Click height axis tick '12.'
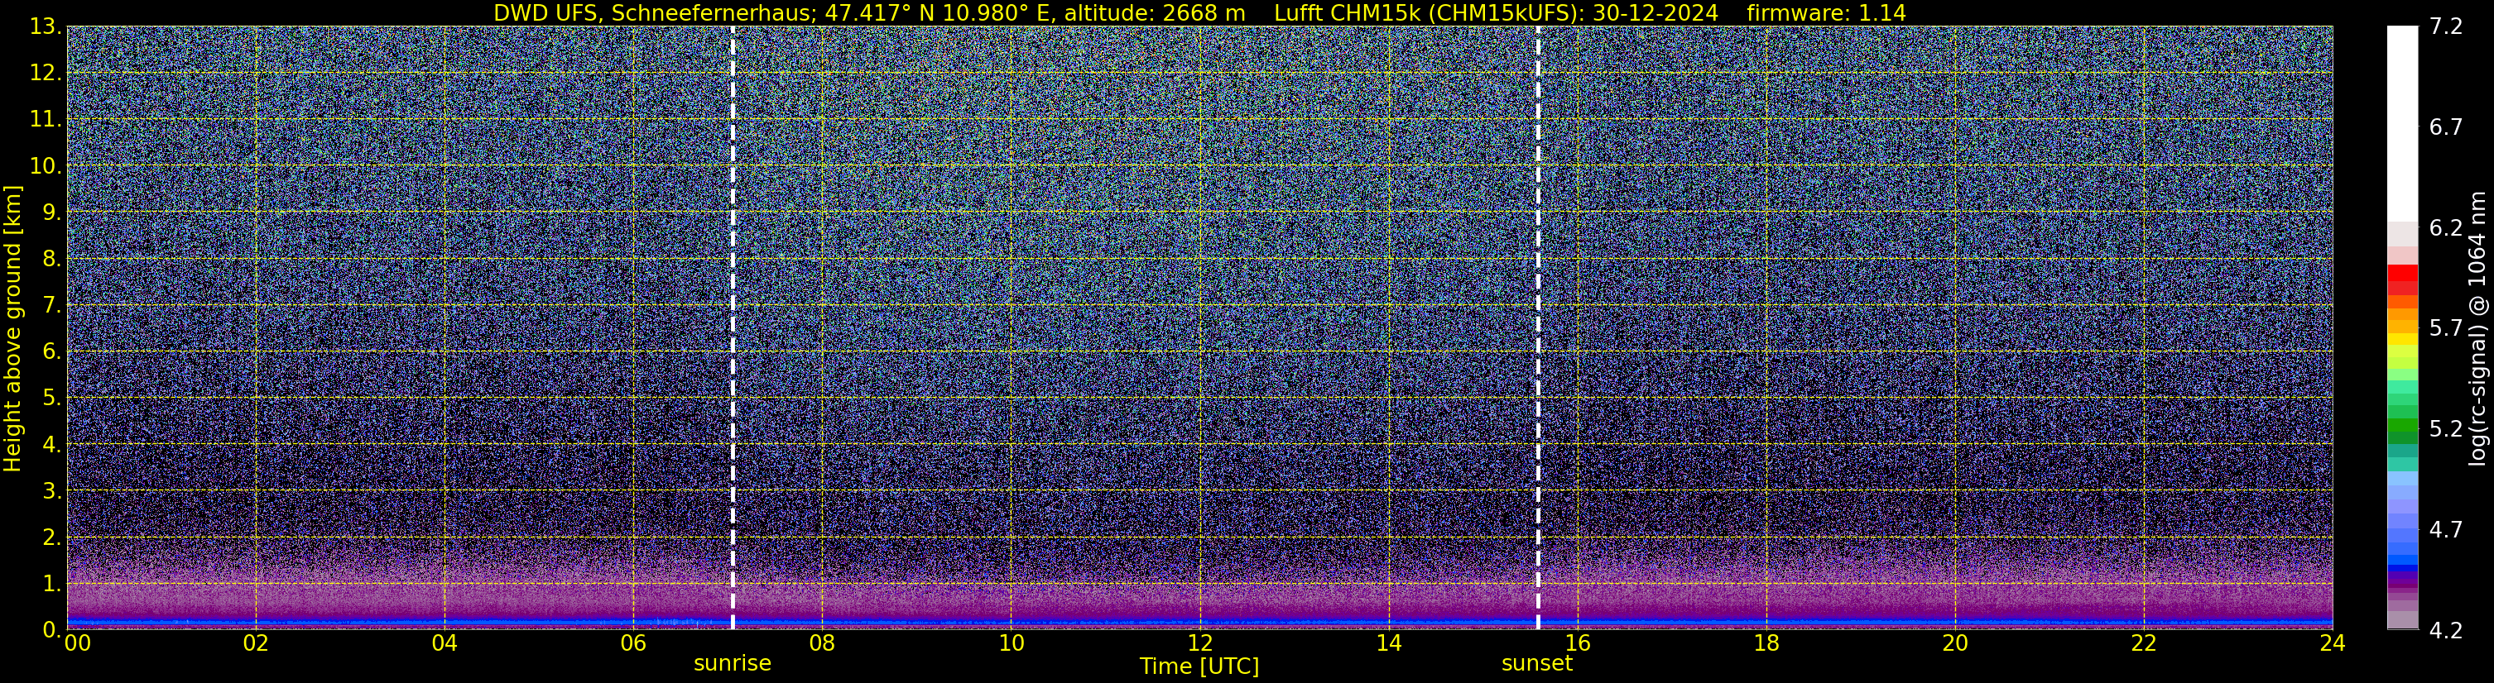This screenshot has width=2494, height=683. coord(46,74)
